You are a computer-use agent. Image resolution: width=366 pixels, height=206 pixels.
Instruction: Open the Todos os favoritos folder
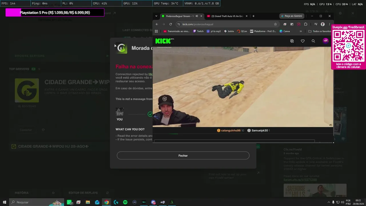coord(320,31)
